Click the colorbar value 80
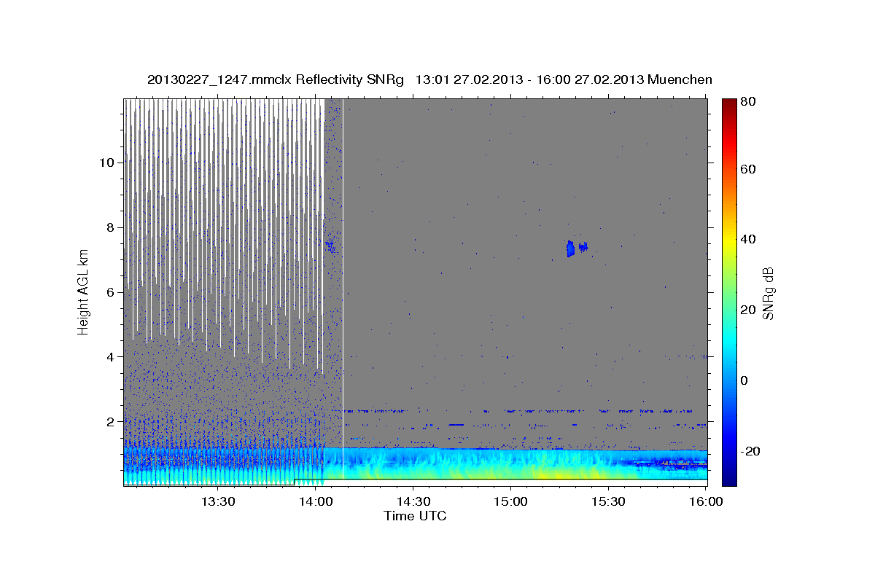Screen dimensions: 875x583 (750, 102)
